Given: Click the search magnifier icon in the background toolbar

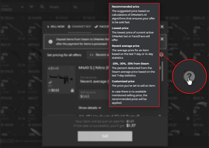Looking at the screenshot, I should coord(42,7).
